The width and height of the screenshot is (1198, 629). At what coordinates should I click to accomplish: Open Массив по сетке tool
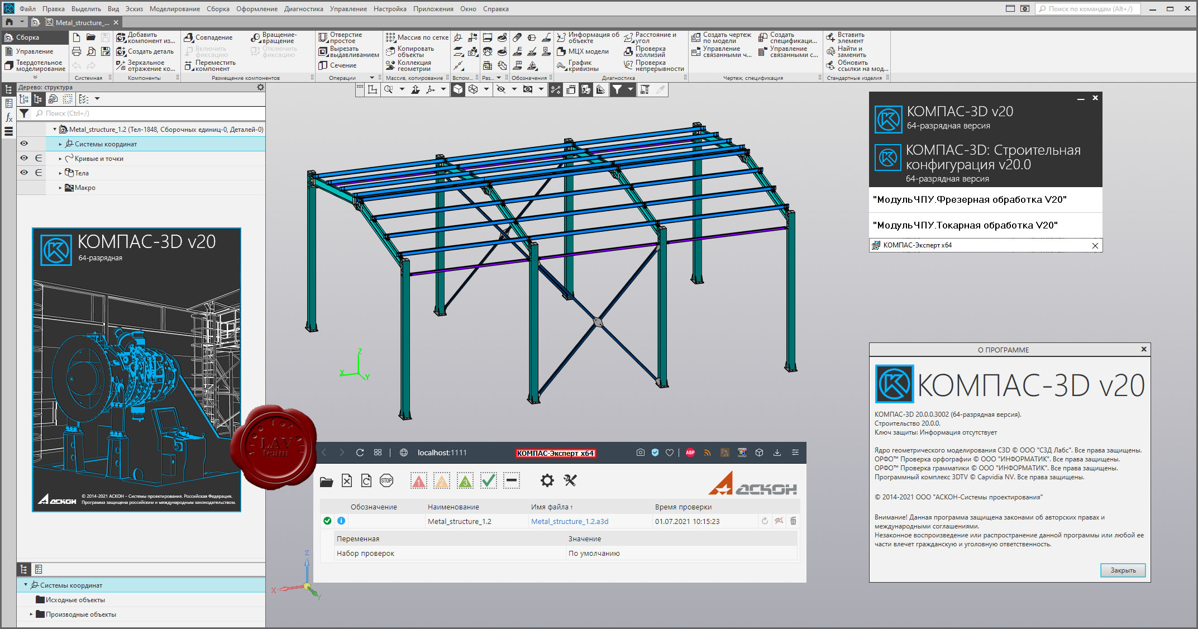point(417,37)
